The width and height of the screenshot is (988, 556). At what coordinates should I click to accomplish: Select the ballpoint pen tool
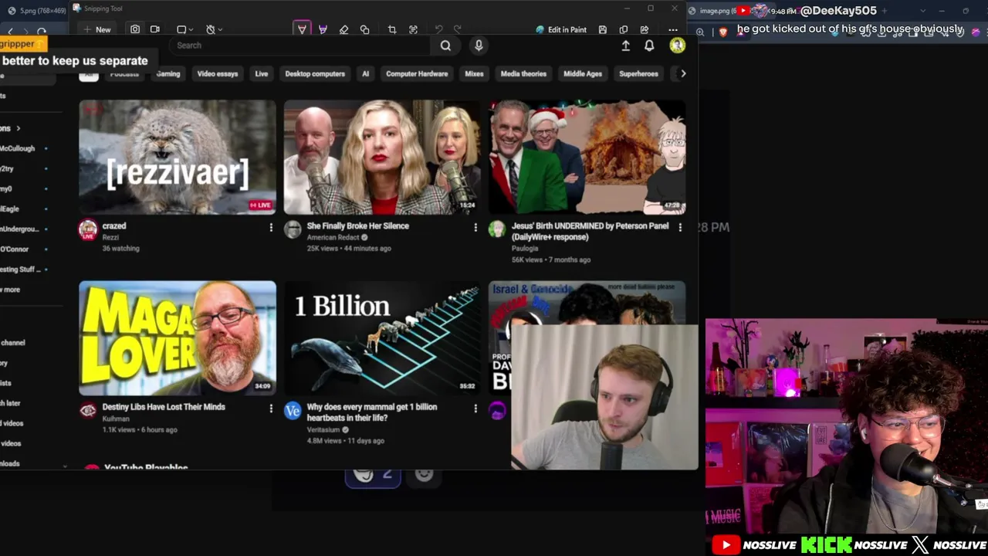click(302, 29)
